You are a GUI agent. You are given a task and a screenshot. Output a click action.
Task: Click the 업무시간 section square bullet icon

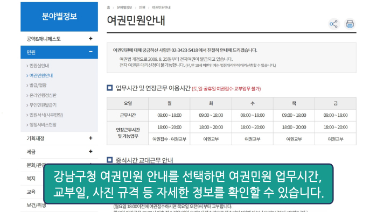tap(110, 88)
